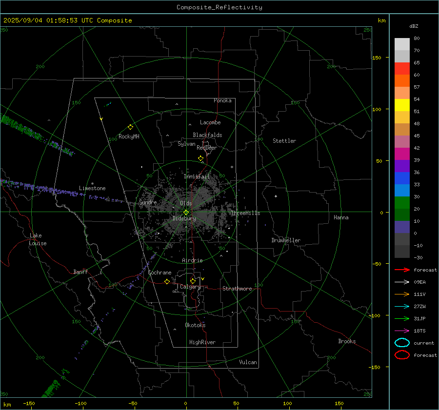This screenshot has height=410, width=439.
Task: Click the Innisfail label
Action: [x=197, y=176]
